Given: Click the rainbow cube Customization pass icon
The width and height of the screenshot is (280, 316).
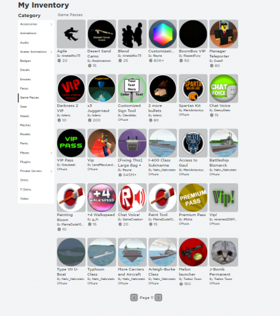Looking at the screenshot, I should tap(163, 34).
